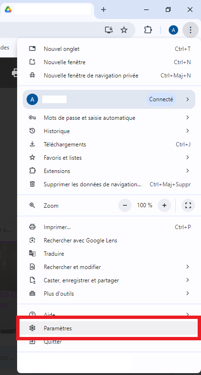The height and width of the screenshot is (375, 201).
Task: Open the Extensions puzzle icon in toolbar
Action: coord(148,30)
